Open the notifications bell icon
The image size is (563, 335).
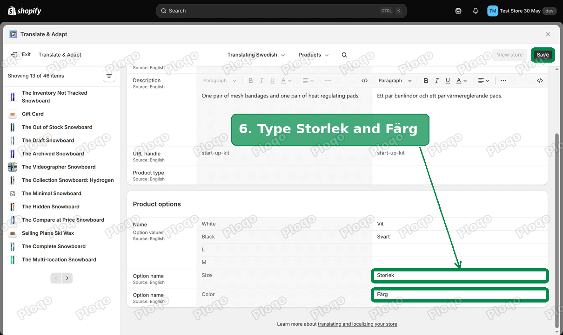(x=475, y=11)
